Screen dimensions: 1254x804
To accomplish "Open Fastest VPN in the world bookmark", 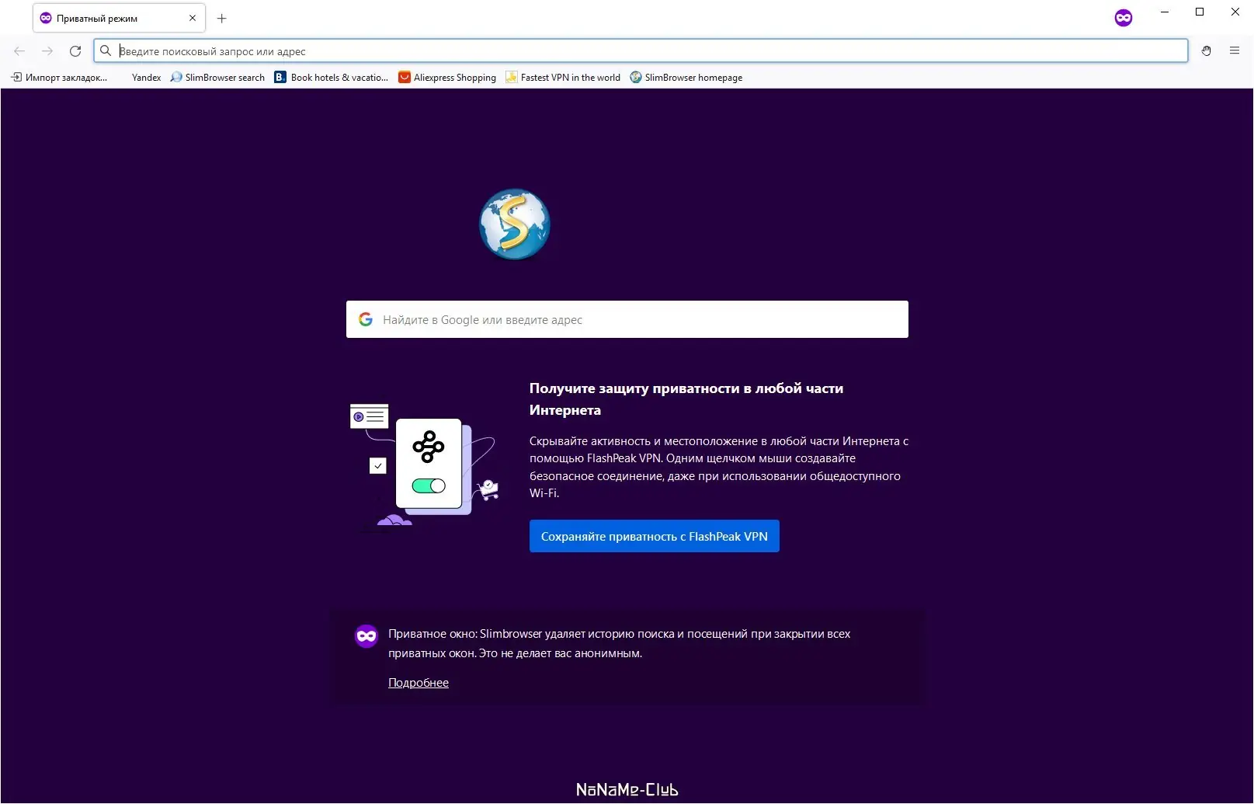I will (x=563, y=78).
